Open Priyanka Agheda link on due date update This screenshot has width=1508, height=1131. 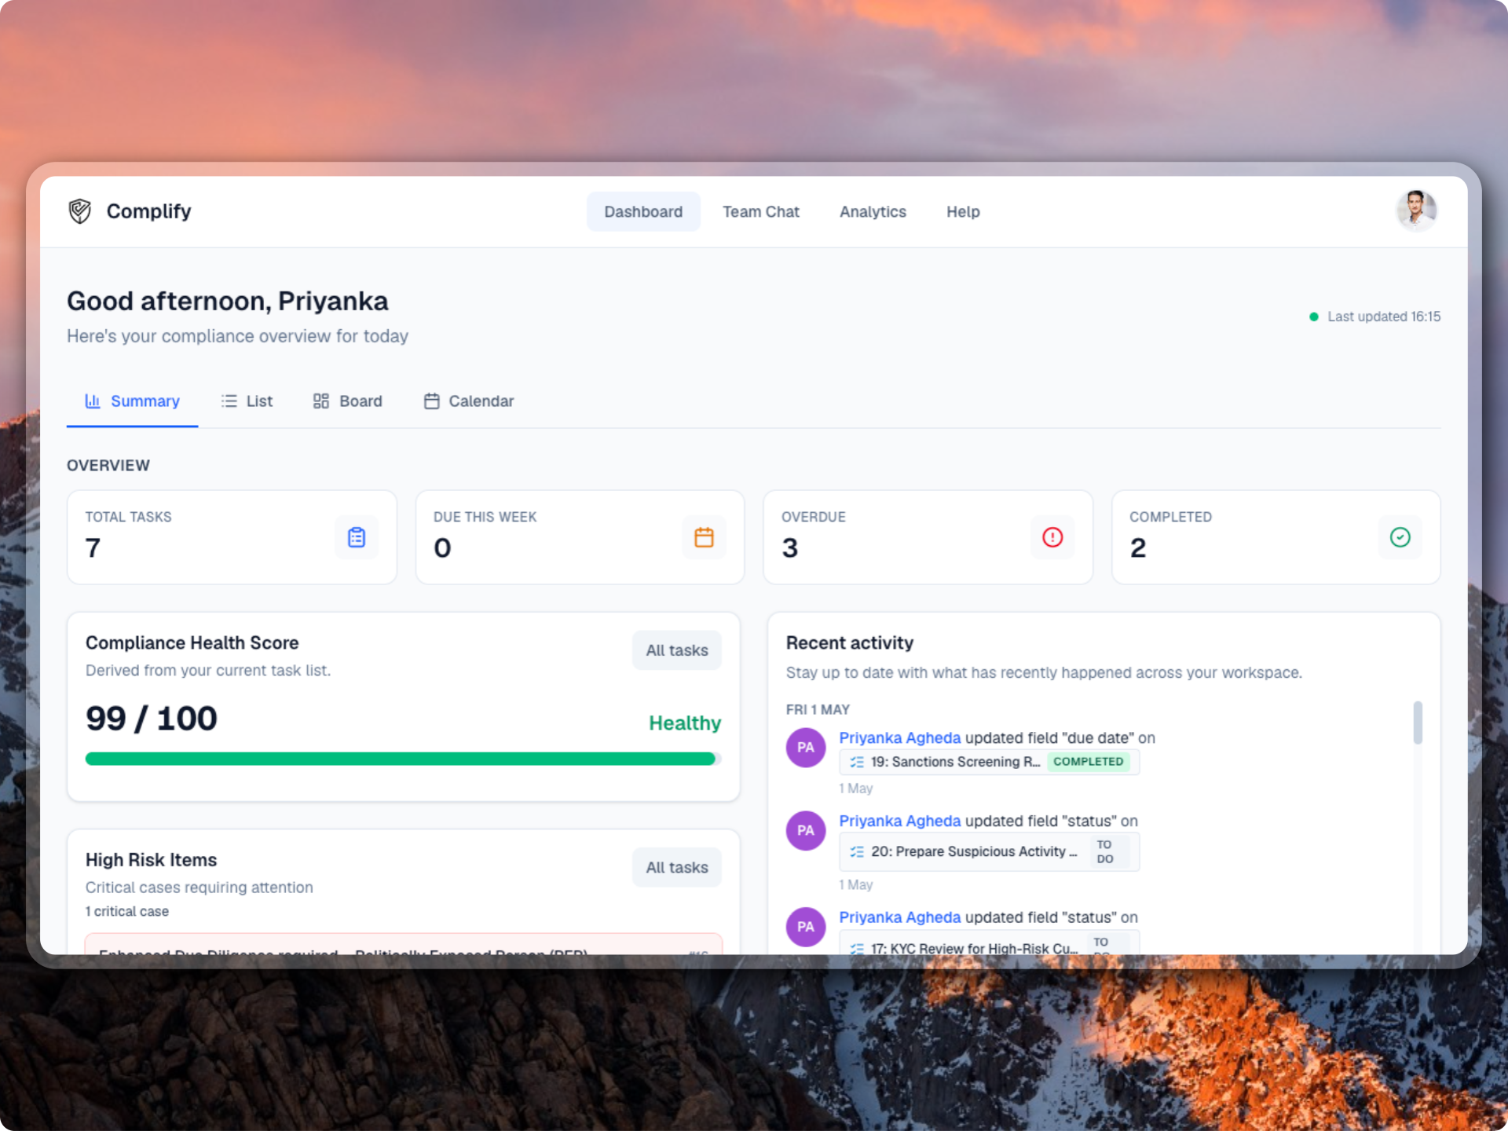900,738
